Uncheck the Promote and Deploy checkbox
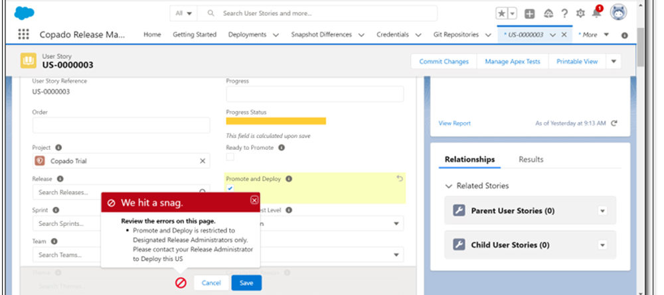The image size is (664, 295). pos(230,188)
